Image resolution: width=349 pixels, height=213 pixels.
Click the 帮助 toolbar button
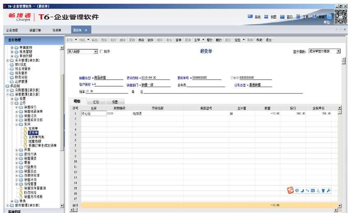[259, 40]
